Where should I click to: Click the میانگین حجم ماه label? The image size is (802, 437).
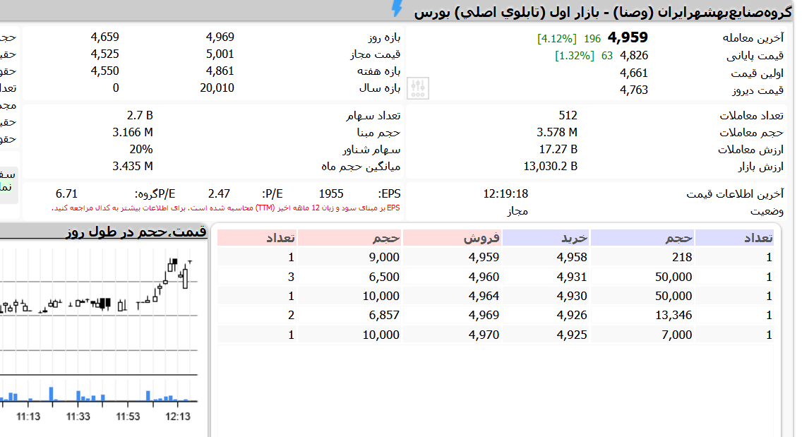tap(361, 167)
